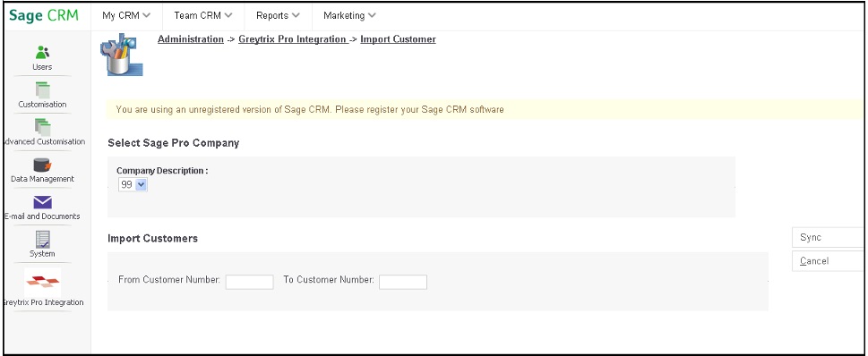Viewport: 868px width, 356px height.
Task: Click the Import Customers heading
Action: point(153,238)
